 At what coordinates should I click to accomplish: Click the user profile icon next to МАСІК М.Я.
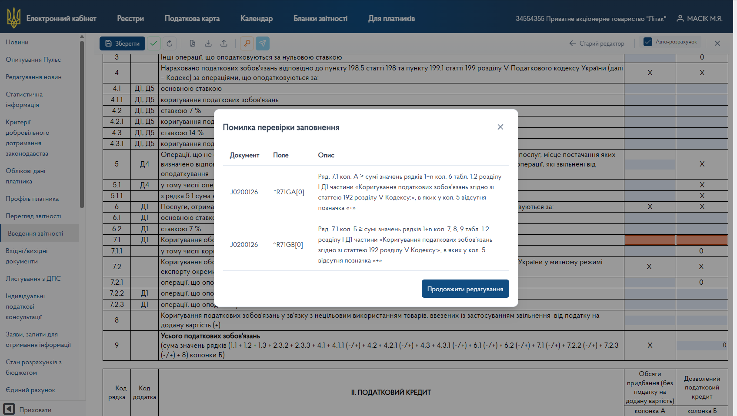coord(680,18)
